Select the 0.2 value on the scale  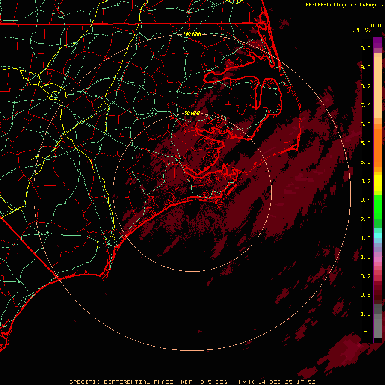(366, 276)
